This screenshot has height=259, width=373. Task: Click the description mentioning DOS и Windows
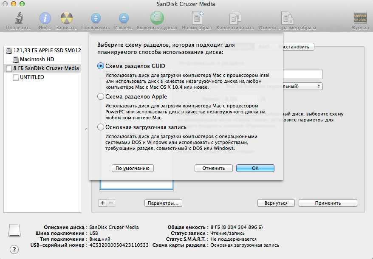(x=181, y=142)
